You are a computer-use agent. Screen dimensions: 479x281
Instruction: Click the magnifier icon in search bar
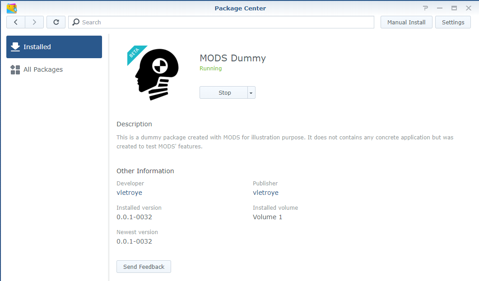76,22
